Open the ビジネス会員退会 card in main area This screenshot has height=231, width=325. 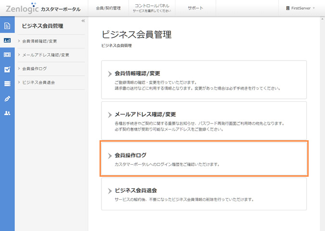coord(204,194)
